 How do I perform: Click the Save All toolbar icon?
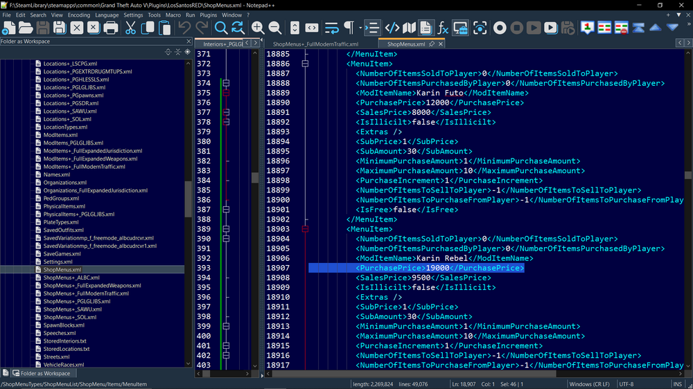[60, 28]
